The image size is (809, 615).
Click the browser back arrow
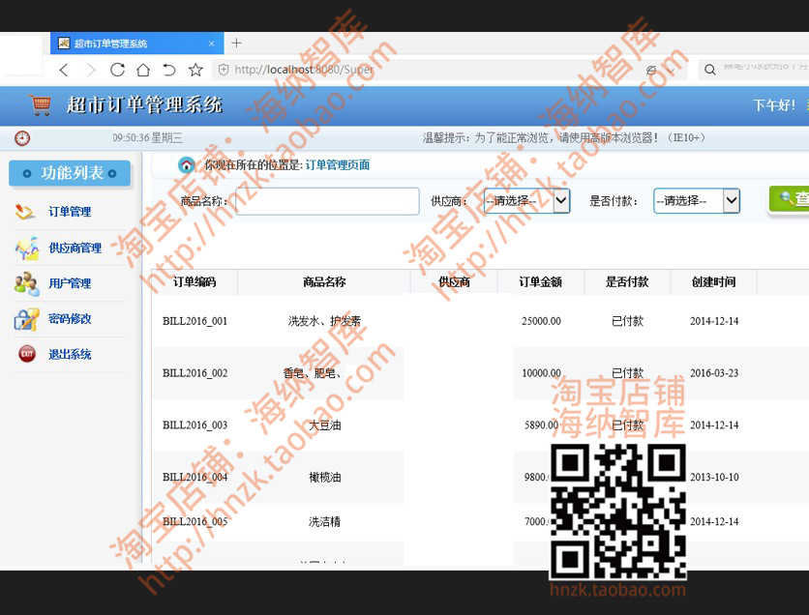(64, 70)
